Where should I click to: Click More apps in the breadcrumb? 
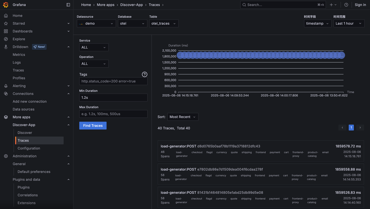tap(106, 5)
